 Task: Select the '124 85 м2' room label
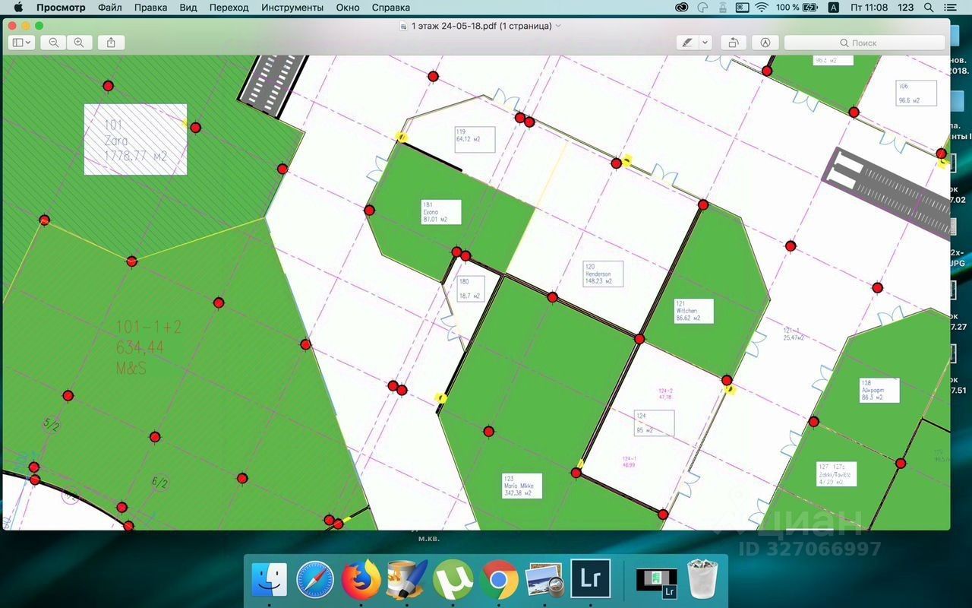click(x=654, y=423)
